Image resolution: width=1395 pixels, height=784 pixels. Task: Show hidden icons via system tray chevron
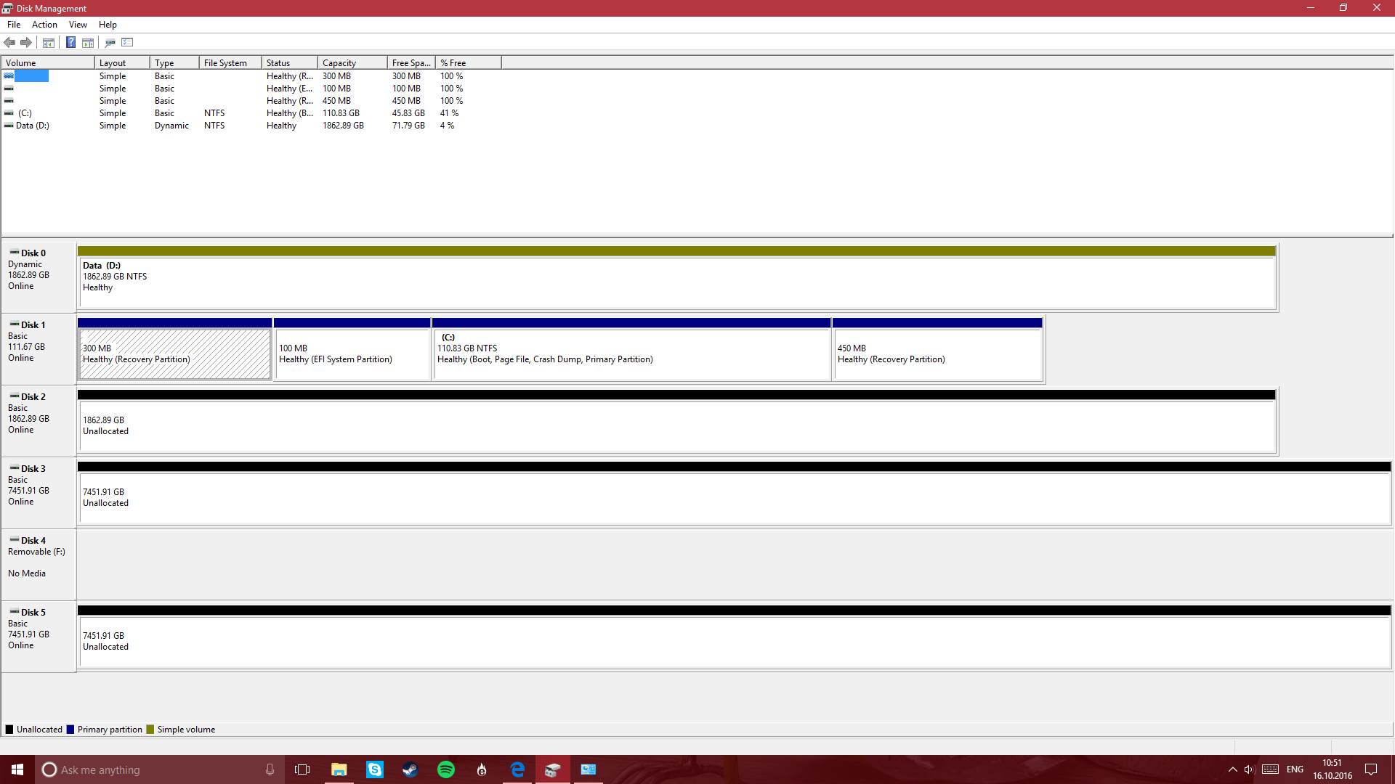[1232, 769]
